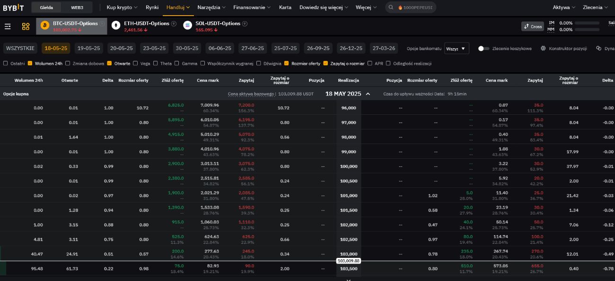Expand the Kup krypto menu
615x281 pixels.
pos(122,8)
